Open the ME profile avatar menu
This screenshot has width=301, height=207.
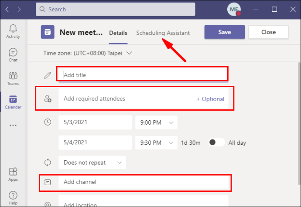tap(234, 9)
